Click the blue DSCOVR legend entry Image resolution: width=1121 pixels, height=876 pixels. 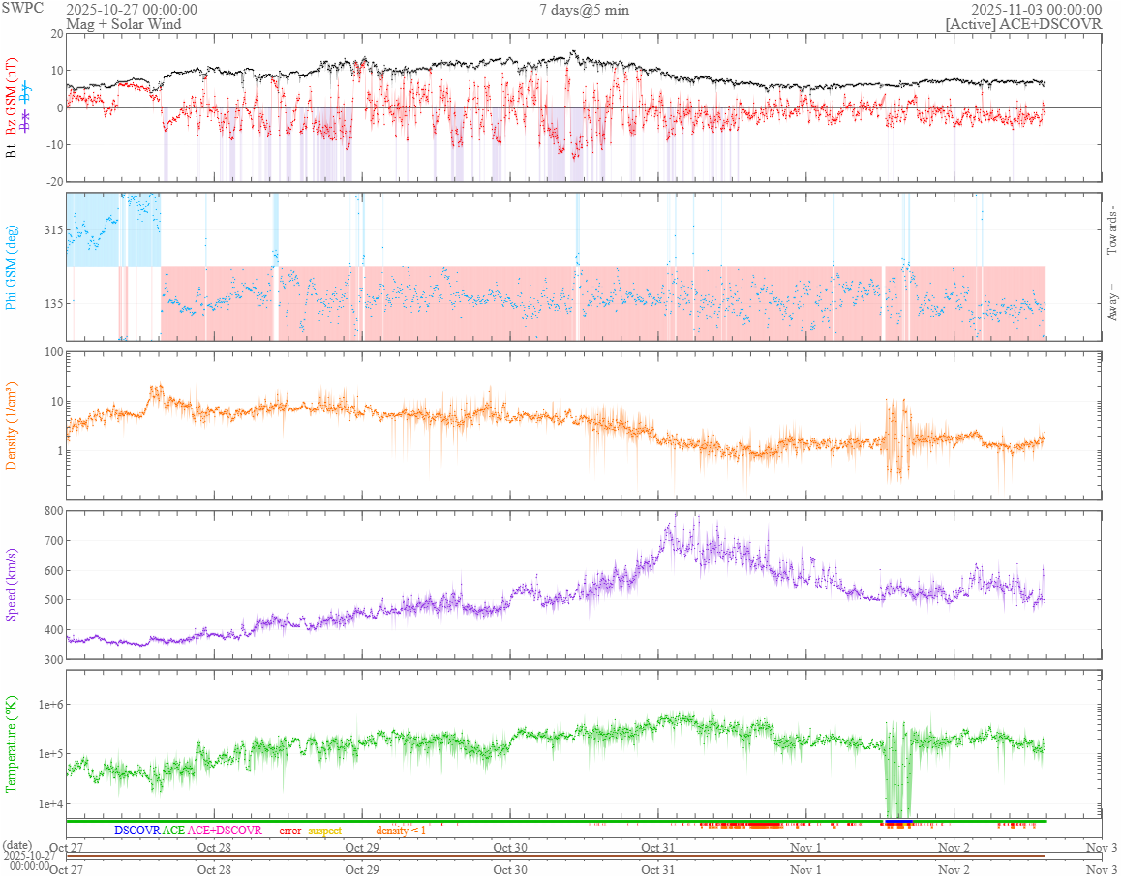coord(136,831)
